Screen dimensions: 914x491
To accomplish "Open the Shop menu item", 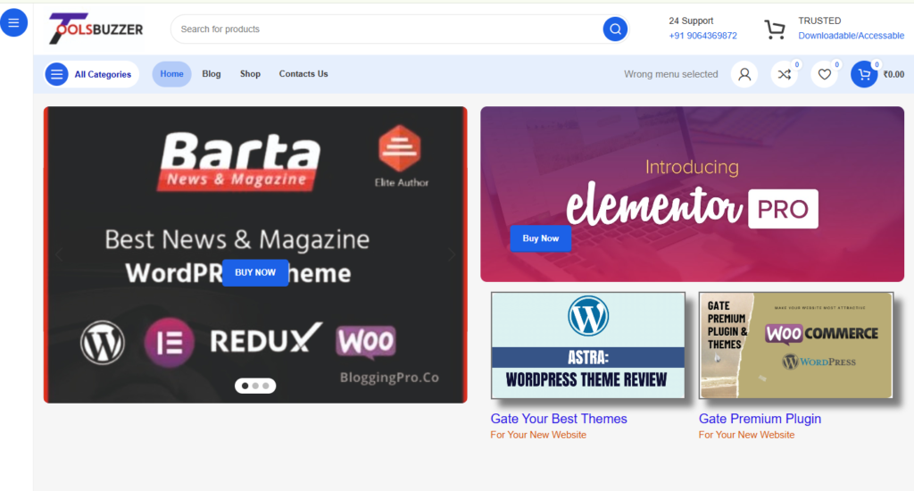I will tap(250, 74).
